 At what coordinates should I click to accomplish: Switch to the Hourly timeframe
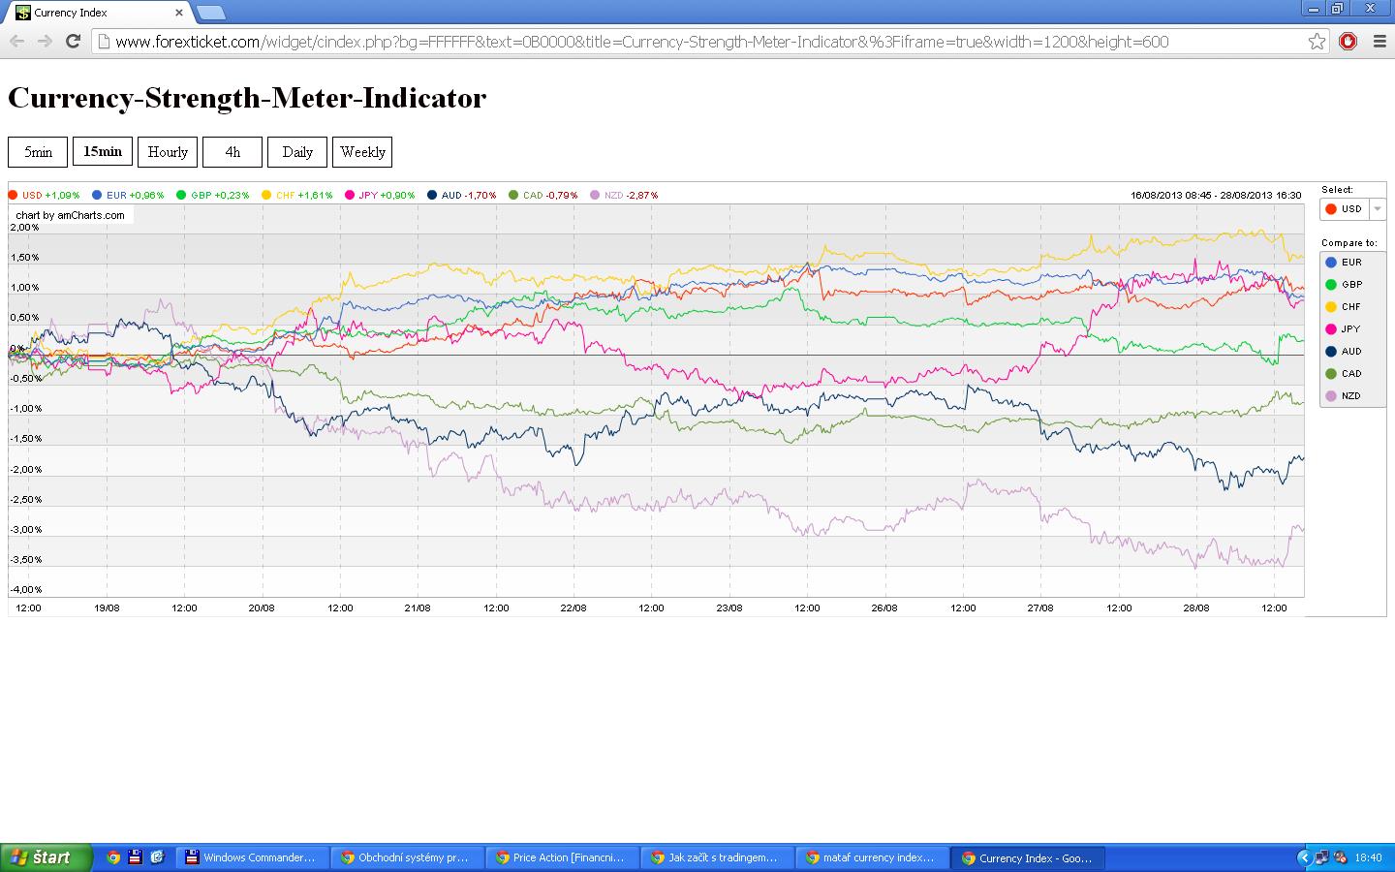click(x=168, y=152)
